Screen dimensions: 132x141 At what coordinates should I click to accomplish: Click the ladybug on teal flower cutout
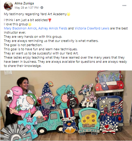tap(66, 97)
